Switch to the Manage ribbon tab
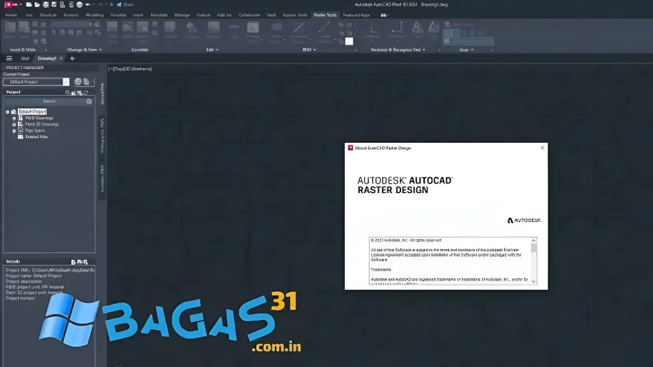653x367 pixels. click(x=182, y=15)
